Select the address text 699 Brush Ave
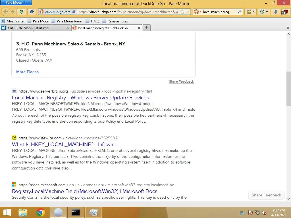291x218 pixels. coord(29,50)
